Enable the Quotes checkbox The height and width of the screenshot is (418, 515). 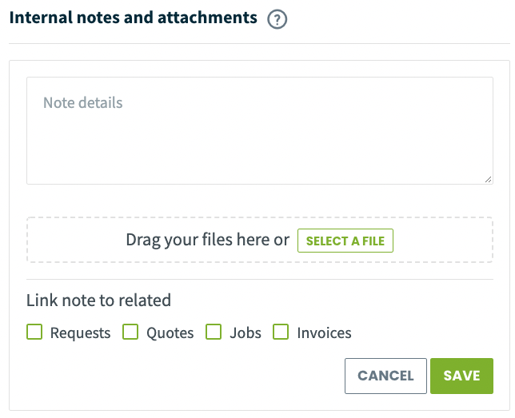point(130,332)
